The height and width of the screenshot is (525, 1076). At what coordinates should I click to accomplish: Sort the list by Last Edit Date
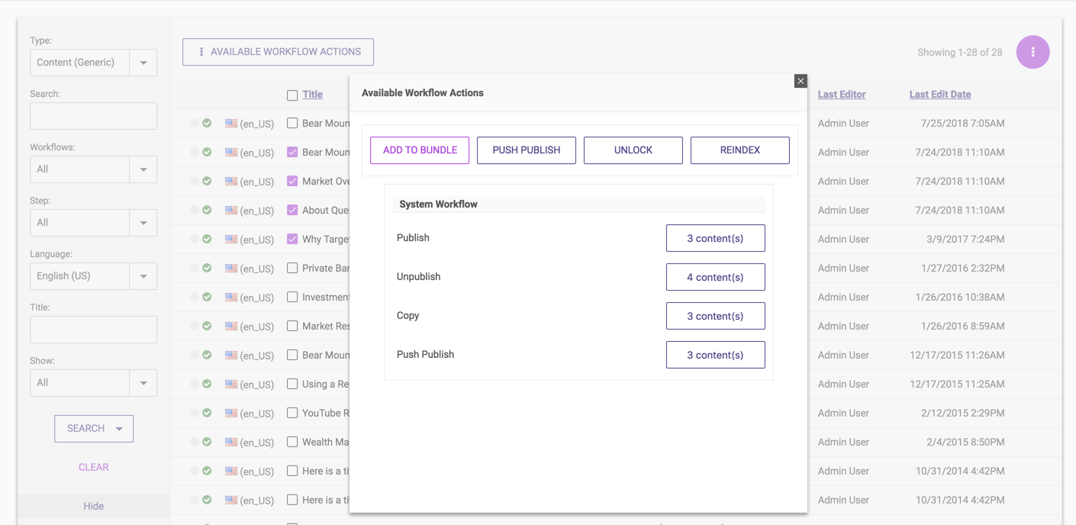[939, 95]
